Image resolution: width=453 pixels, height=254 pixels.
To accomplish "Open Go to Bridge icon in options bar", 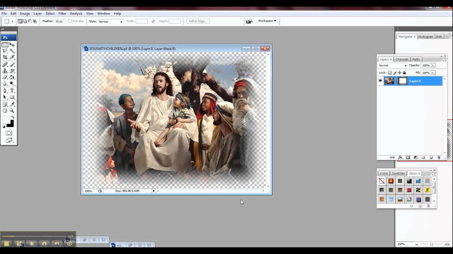I will (249, 21).
